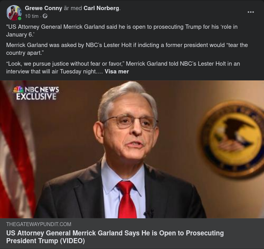Click the NBC News Exclusive logo overlay
The image size is (264, 249).
coord(36,93)
